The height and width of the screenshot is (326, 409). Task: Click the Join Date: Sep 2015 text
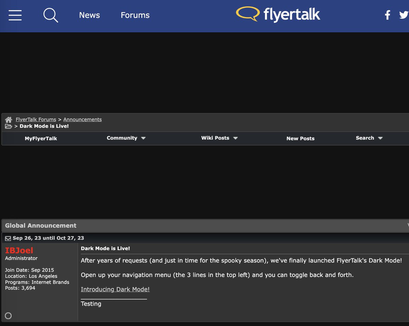click(29, 270)
